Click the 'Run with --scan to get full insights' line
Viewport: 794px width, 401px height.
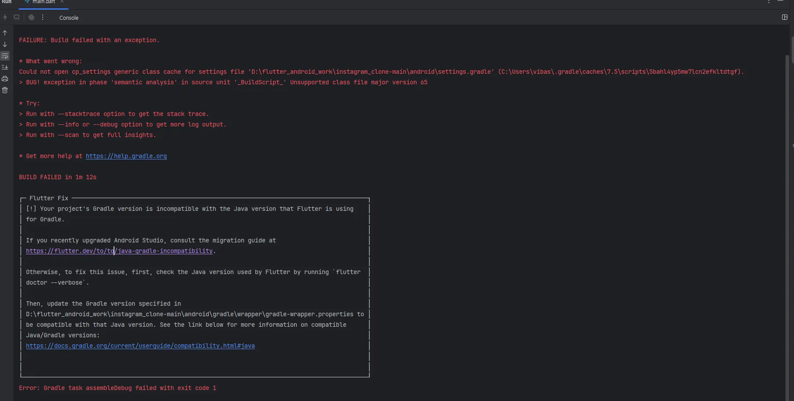coord(88,135)
